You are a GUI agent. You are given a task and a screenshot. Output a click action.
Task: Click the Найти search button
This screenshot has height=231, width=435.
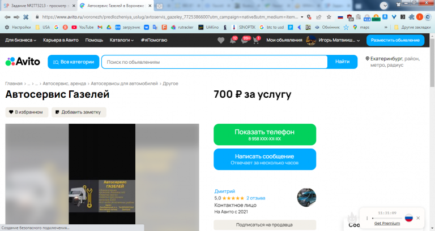342,62
